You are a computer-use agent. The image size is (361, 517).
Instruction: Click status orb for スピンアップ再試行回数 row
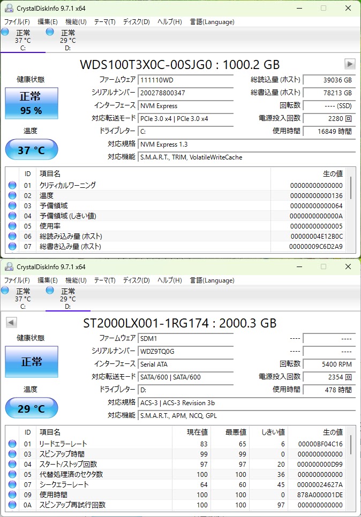click(x=12, y=505)
